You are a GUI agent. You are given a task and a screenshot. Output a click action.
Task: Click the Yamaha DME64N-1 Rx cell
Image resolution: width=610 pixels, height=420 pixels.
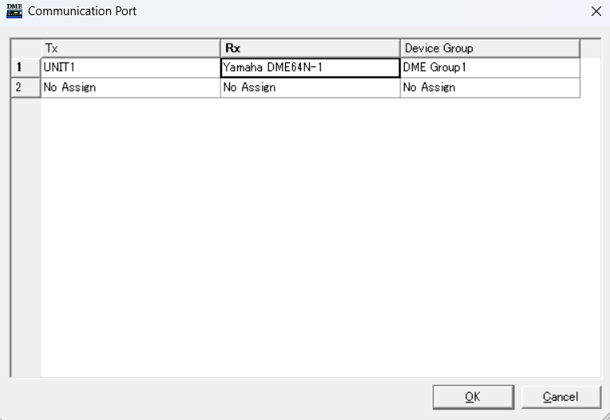[x=310, y=68]
